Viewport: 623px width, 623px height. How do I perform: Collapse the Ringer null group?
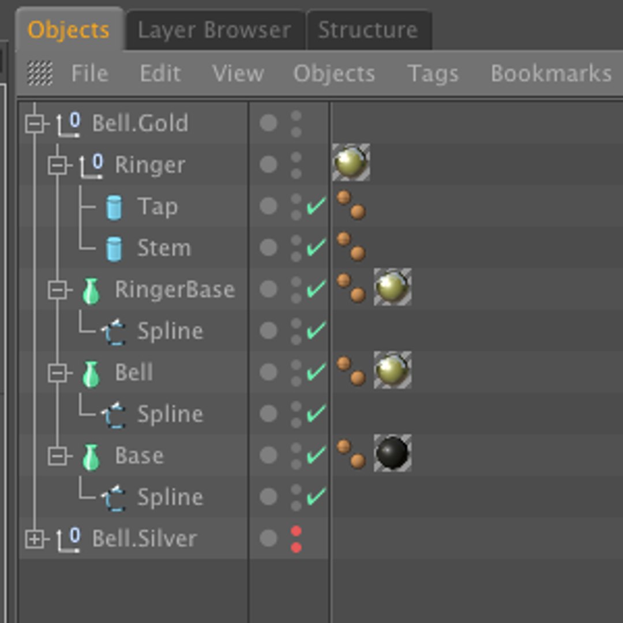pos(57,166)
